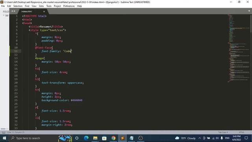
Task: Click line number 11 in gutter
Action: (x=16, y=51)
